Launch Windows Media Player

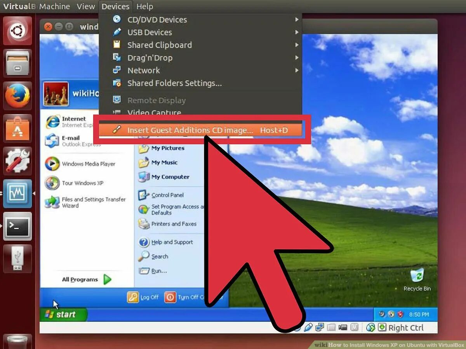click(x=80, y=164)
